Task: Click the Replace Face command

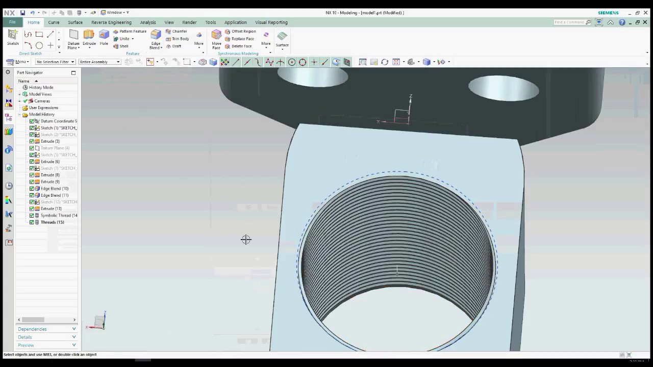Action: point(239,39)
